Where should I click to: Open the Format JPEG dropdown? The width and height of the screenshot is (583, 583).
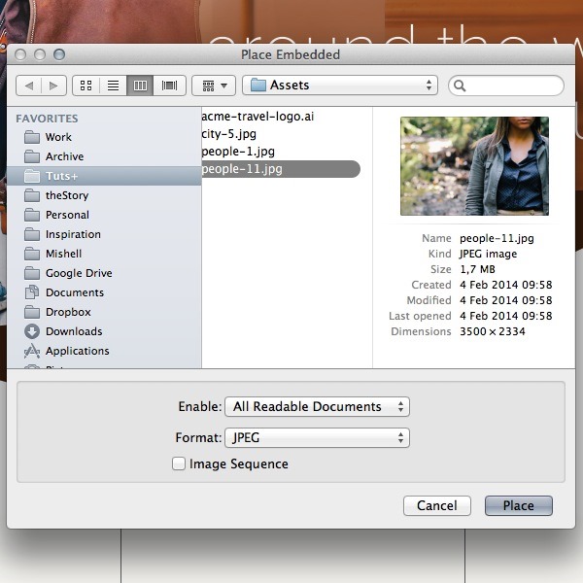pyautogui.click(x=317, y=438)
